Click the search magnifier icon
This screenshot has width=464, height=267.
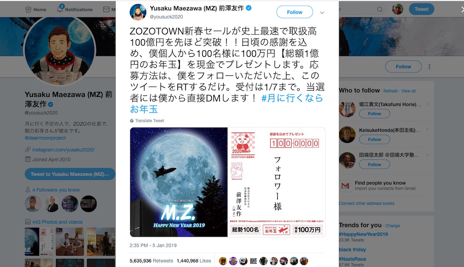pyautogui.click(x=380, y=9)
